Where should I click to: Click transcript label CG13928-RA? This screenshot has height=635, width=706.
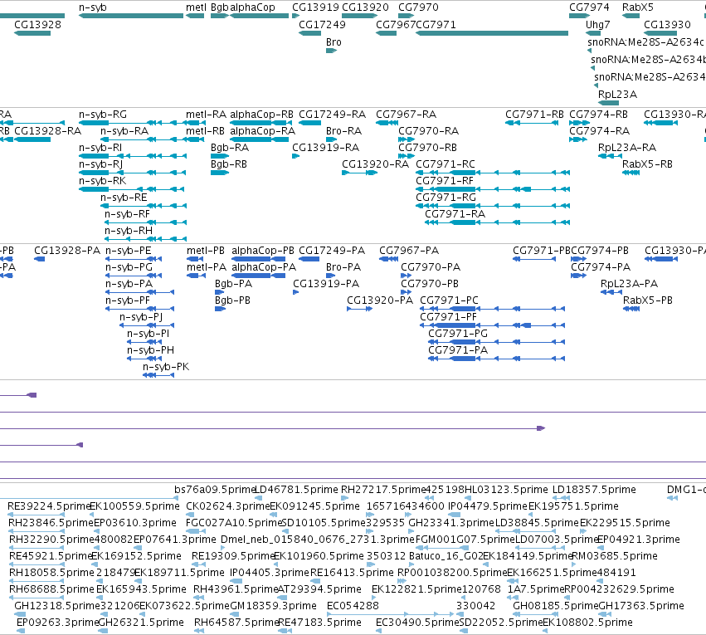click(x=48, y=131)
